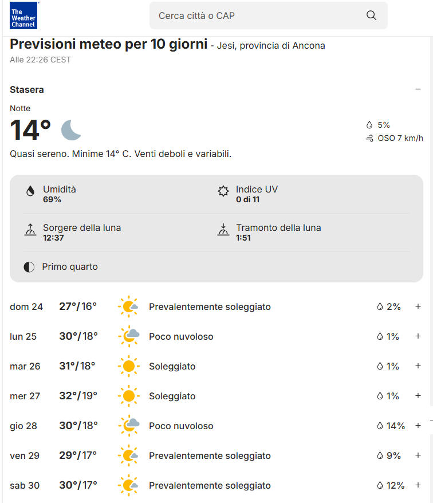Collapse the Stasera section with minus
Viewport: 433px width, 503px height.
(x=418, y=89)
